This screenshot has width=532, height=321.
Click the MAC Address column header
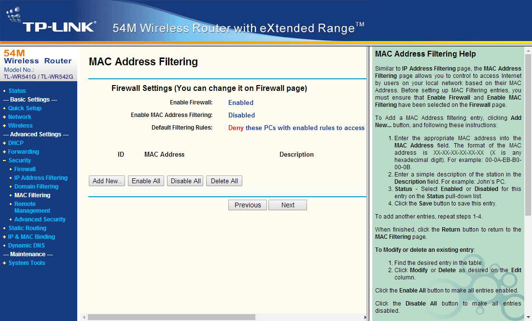[x=165, y=155]
